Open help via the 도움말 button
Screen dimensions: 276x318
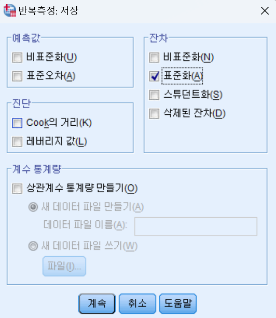tap(178, 303)
